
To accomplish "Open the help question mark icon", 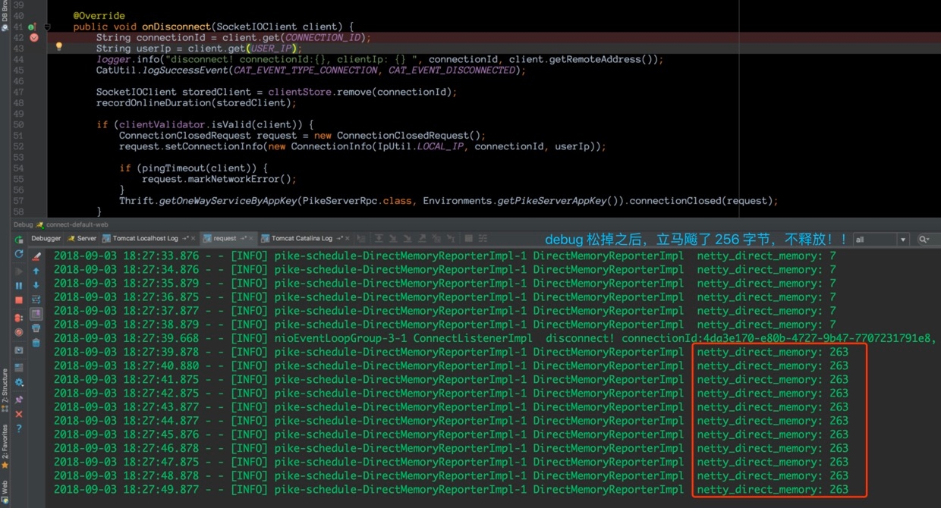I will click(19, 429).
